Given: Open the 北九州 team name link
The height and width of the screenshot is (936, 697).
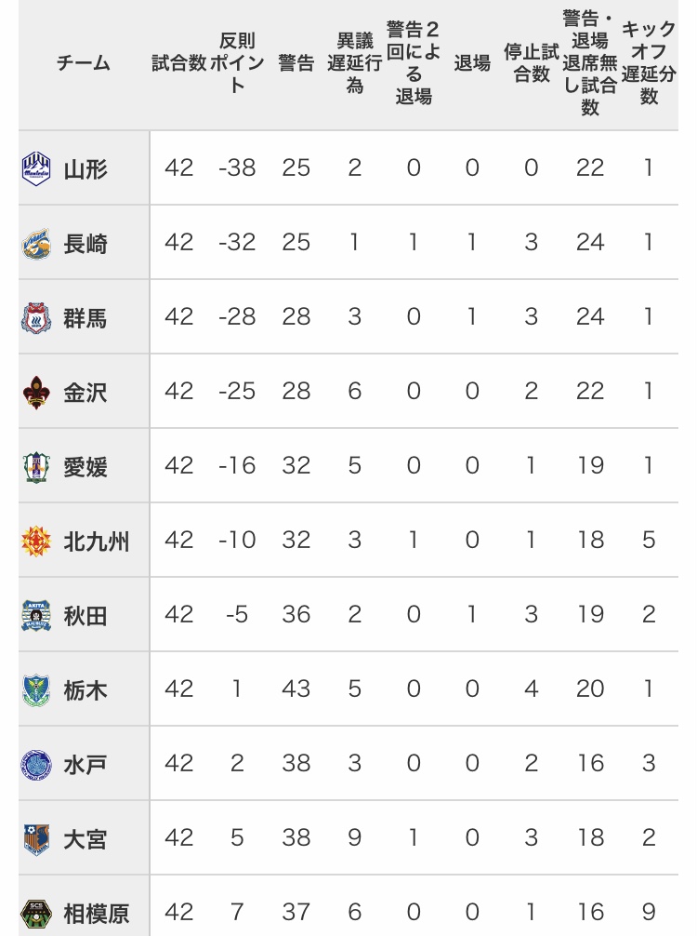Looking at the screenshot, I should coord(96,542).
